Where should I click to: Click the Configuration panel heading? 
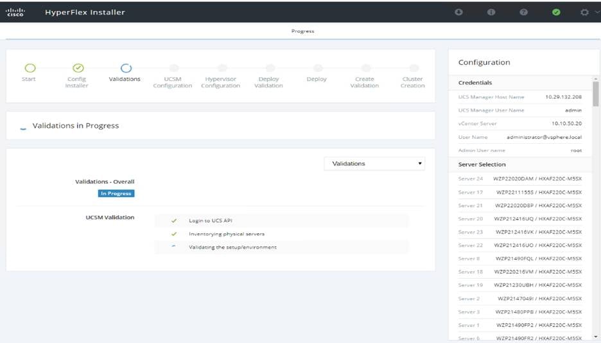pos(484,62)
